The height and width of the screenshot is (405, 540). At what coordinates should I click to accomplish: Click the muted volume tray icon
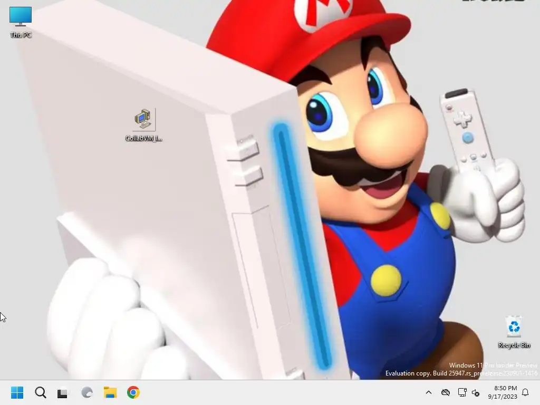(x=476, y=392)
